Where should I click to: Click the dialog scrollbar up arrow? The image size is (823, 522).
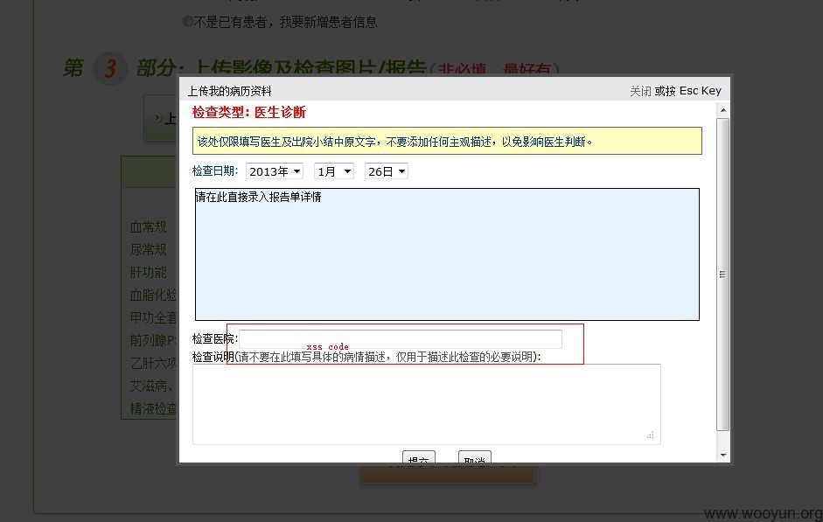tap(723, 110)
